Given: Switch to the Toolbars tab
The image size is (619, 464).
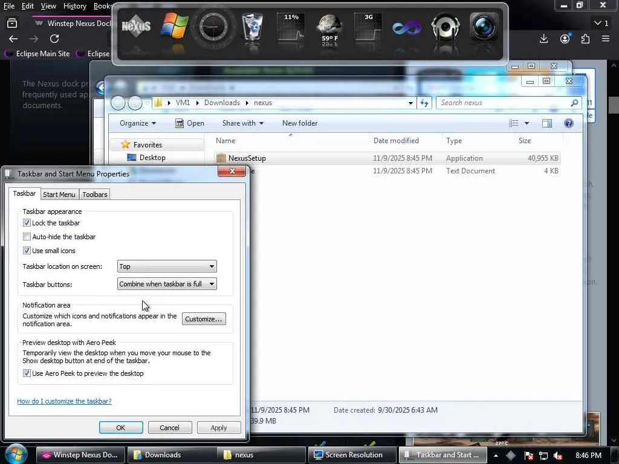Looking at the screenshot, I should pos(95,195).
